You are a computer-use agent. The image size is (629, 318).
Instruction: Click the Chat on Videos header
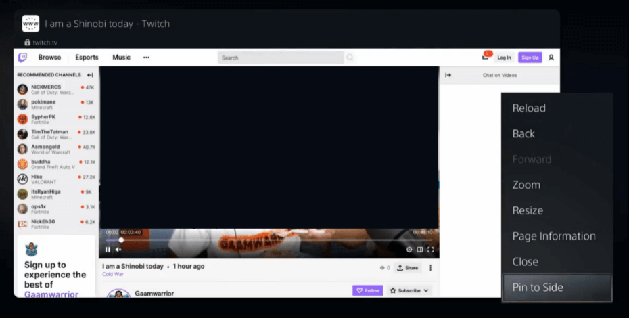[500, 75]
